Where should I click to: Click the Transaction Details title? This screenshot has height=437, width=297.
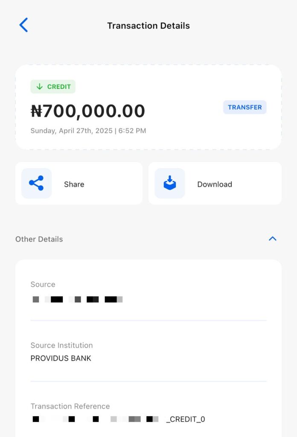(148, 26)
